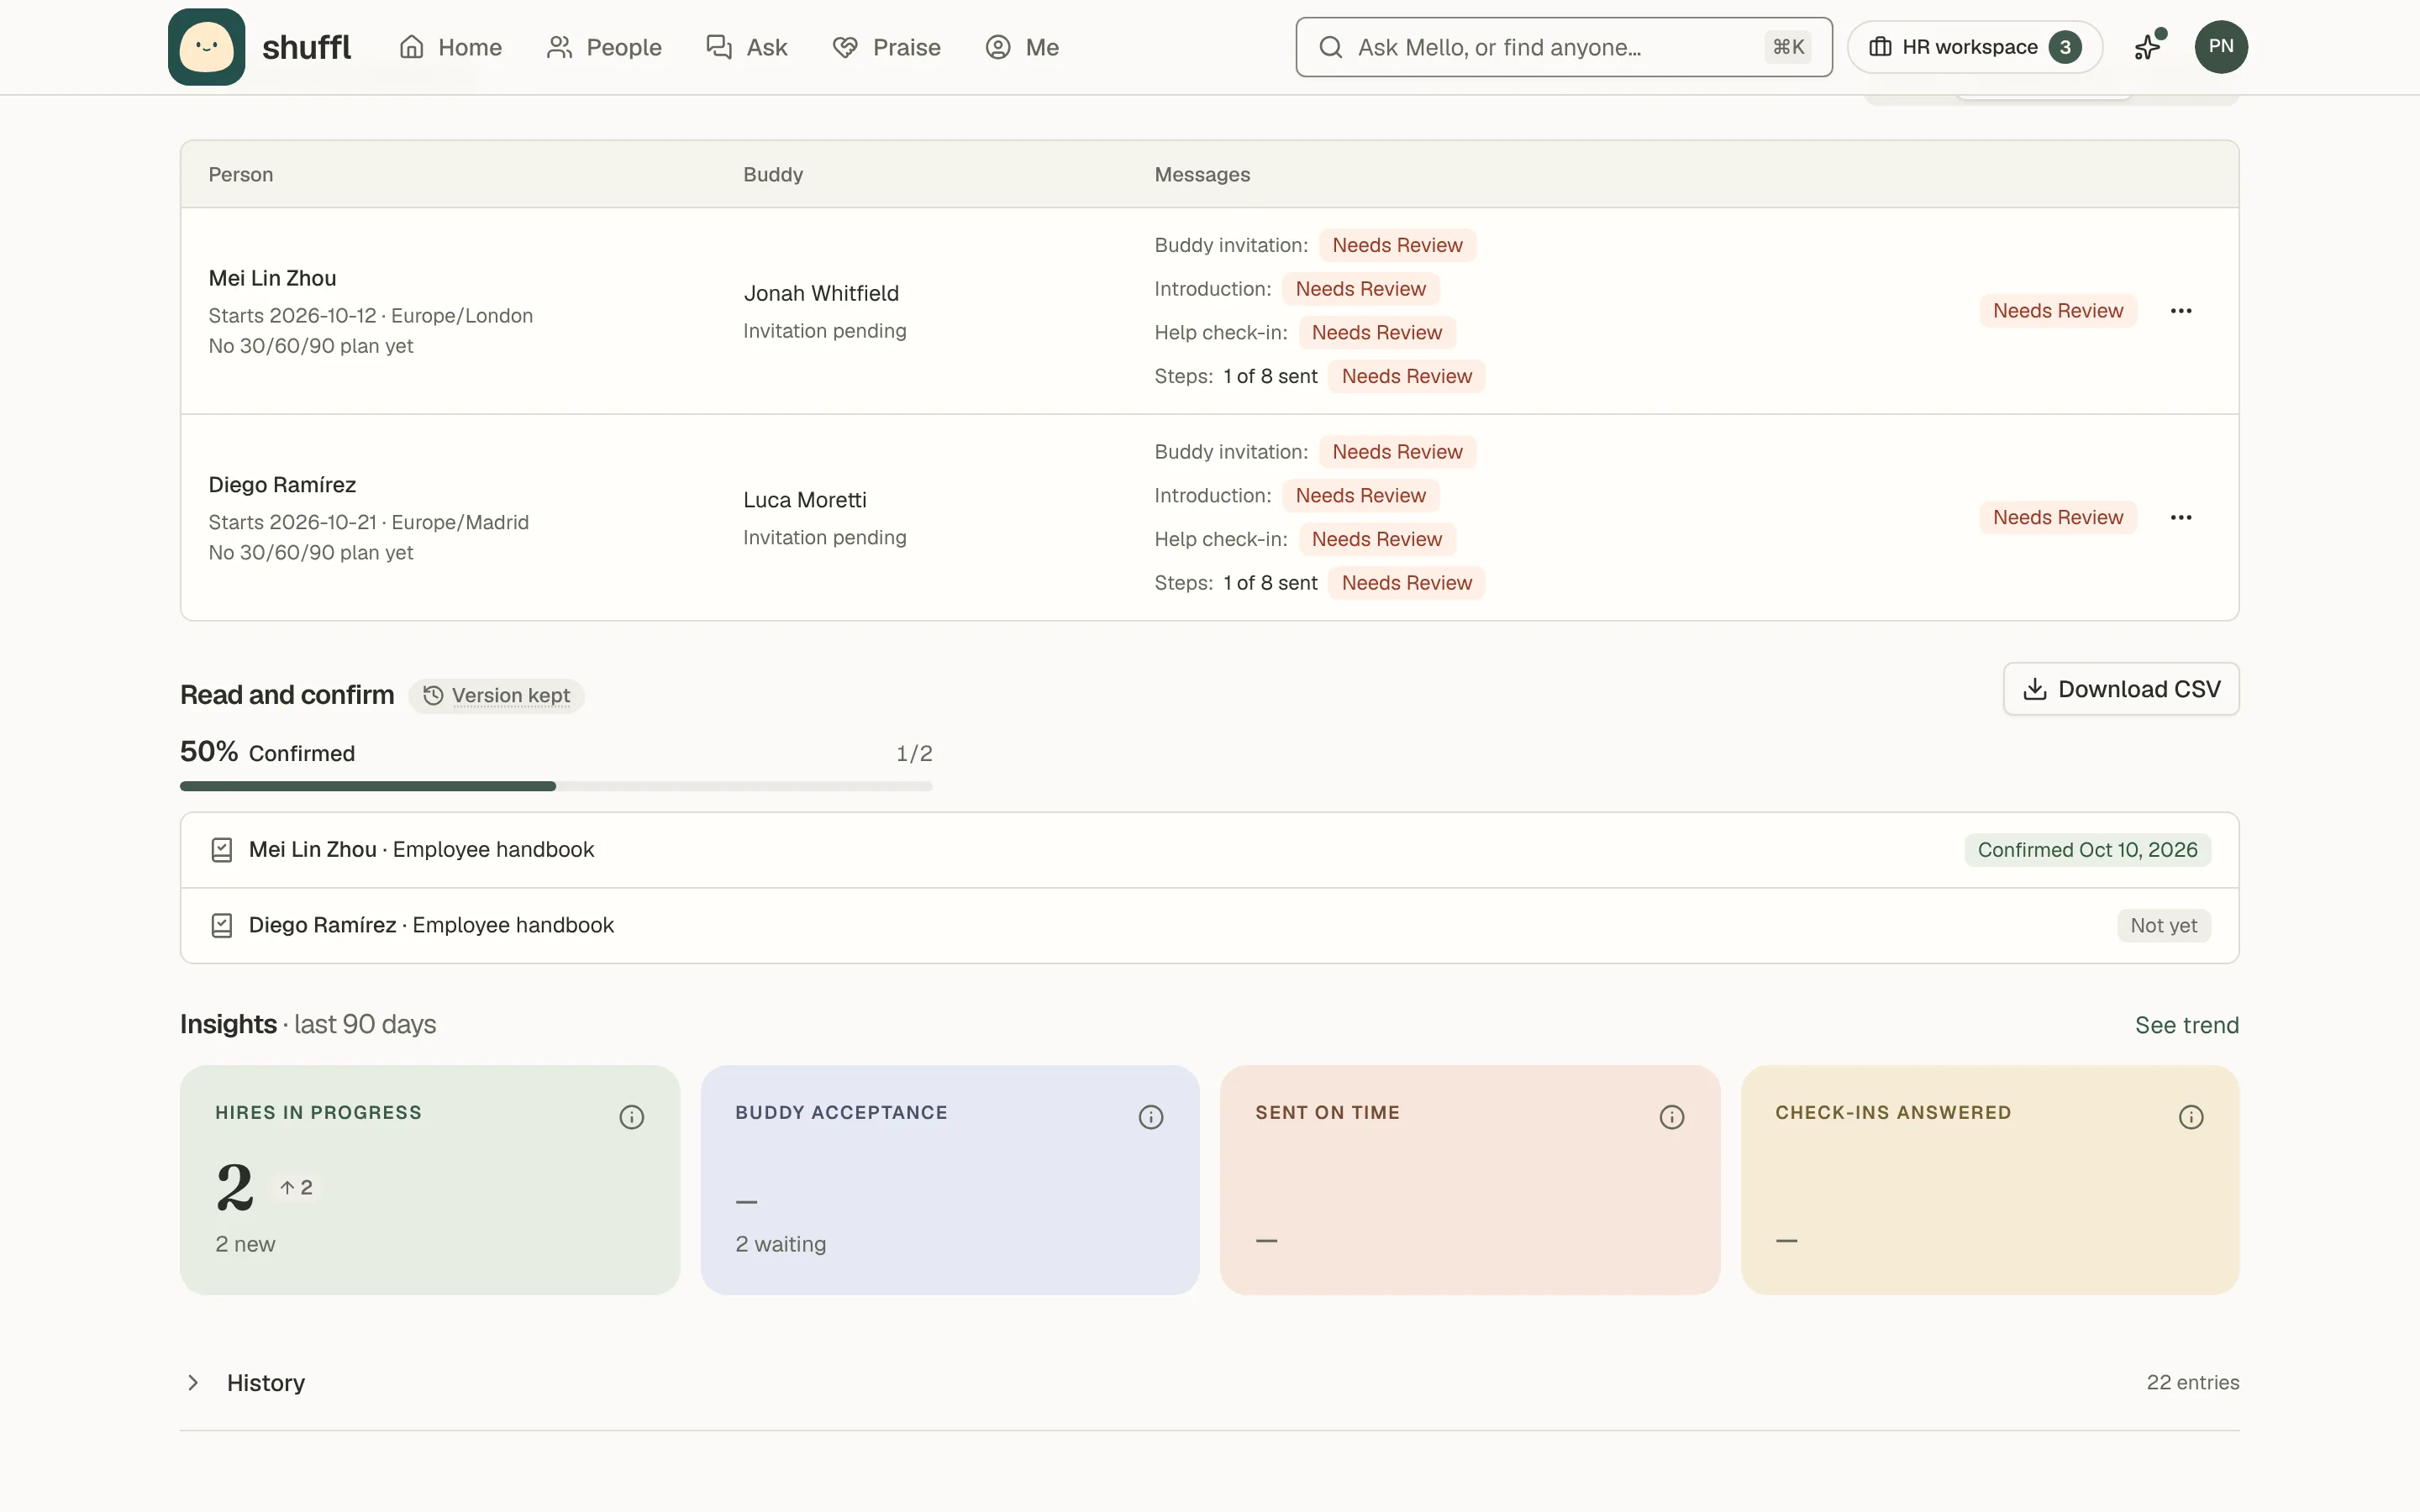Open the Praise section
Screen dimensions: 2420x1512
click(x=886, y=47)
